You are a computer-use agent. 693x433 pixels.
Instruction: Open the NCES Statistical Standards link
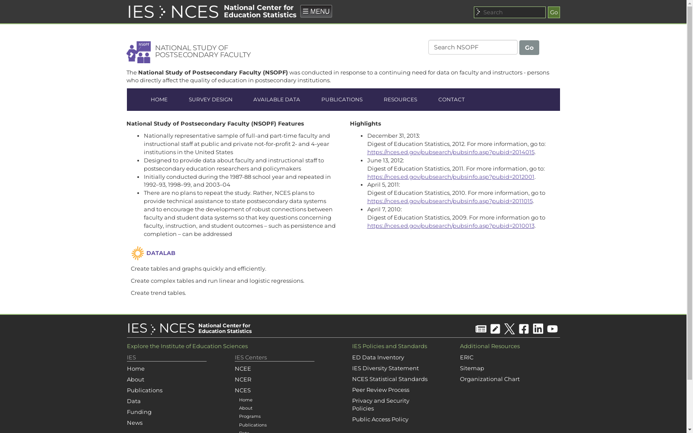pos(390,379)
